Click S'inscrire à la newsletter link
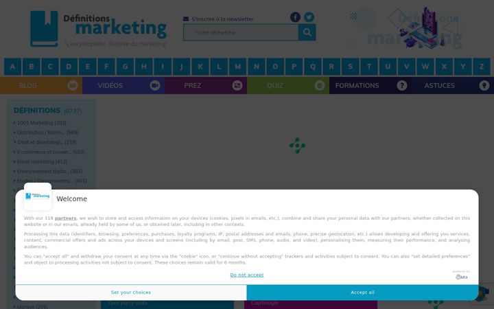 click(222, 19)
